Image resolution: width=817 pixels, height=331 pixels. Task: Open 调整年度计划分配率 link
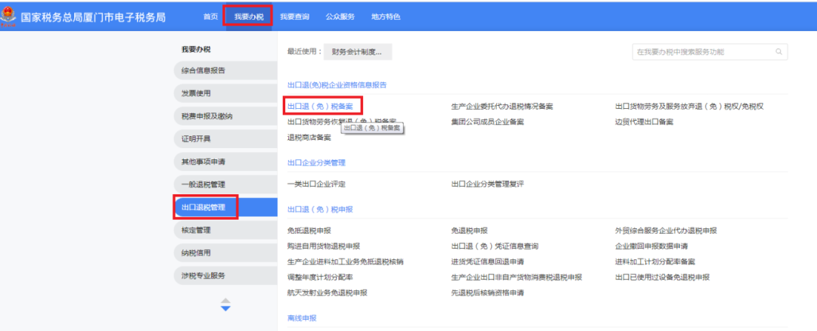(320, 277)
